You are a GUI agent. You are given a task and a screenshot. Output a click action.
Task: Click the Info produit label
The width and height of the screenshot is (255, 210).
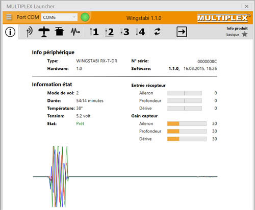click(x=237, y=29)
